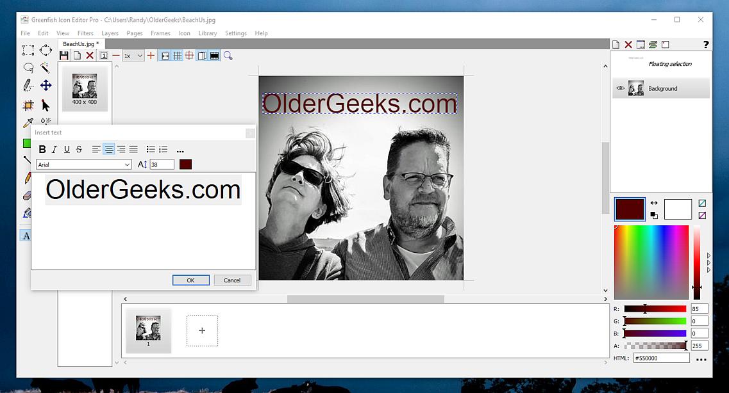Viewport: 729px width, 393px height.
Task: Align text left in dialog
Action: click(x=96, y=149)
